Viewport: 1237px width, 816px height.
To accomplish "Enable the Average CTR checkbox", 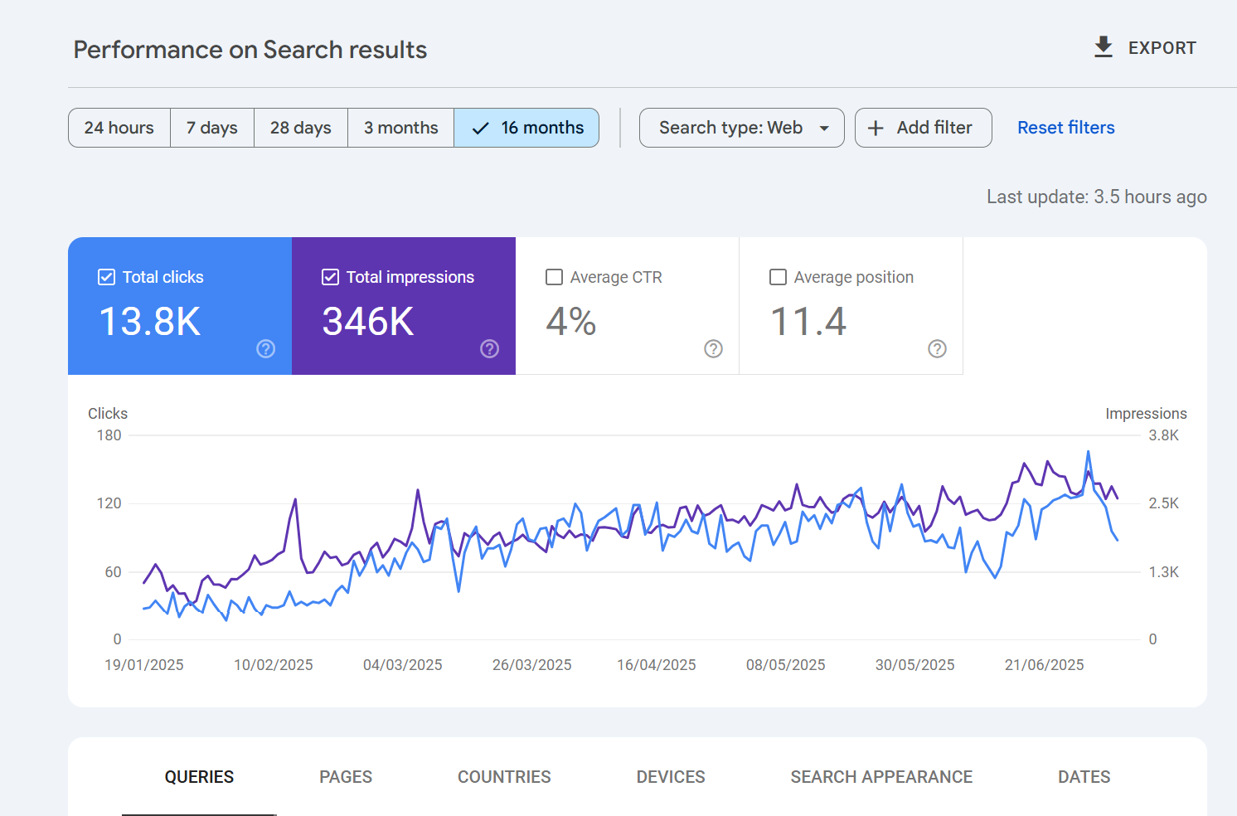I will 554,277.
